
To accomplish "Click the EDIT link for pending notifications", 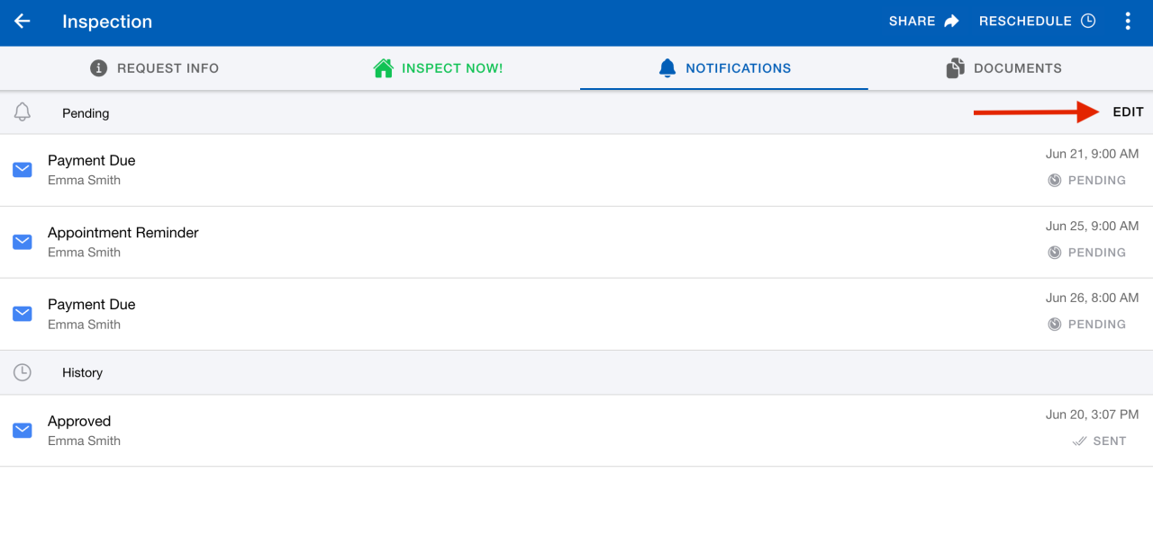I will coord(1128,112).
